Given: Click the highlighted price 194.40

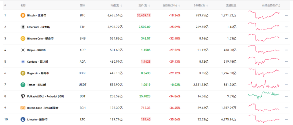Looking at the screenshot, I should pos(146,120).
